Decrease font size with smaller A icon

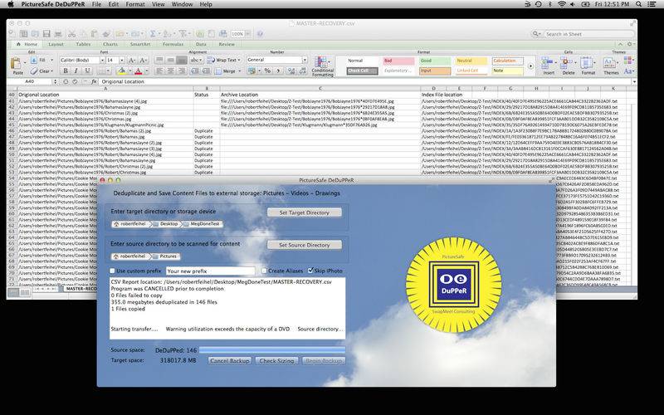143,60
